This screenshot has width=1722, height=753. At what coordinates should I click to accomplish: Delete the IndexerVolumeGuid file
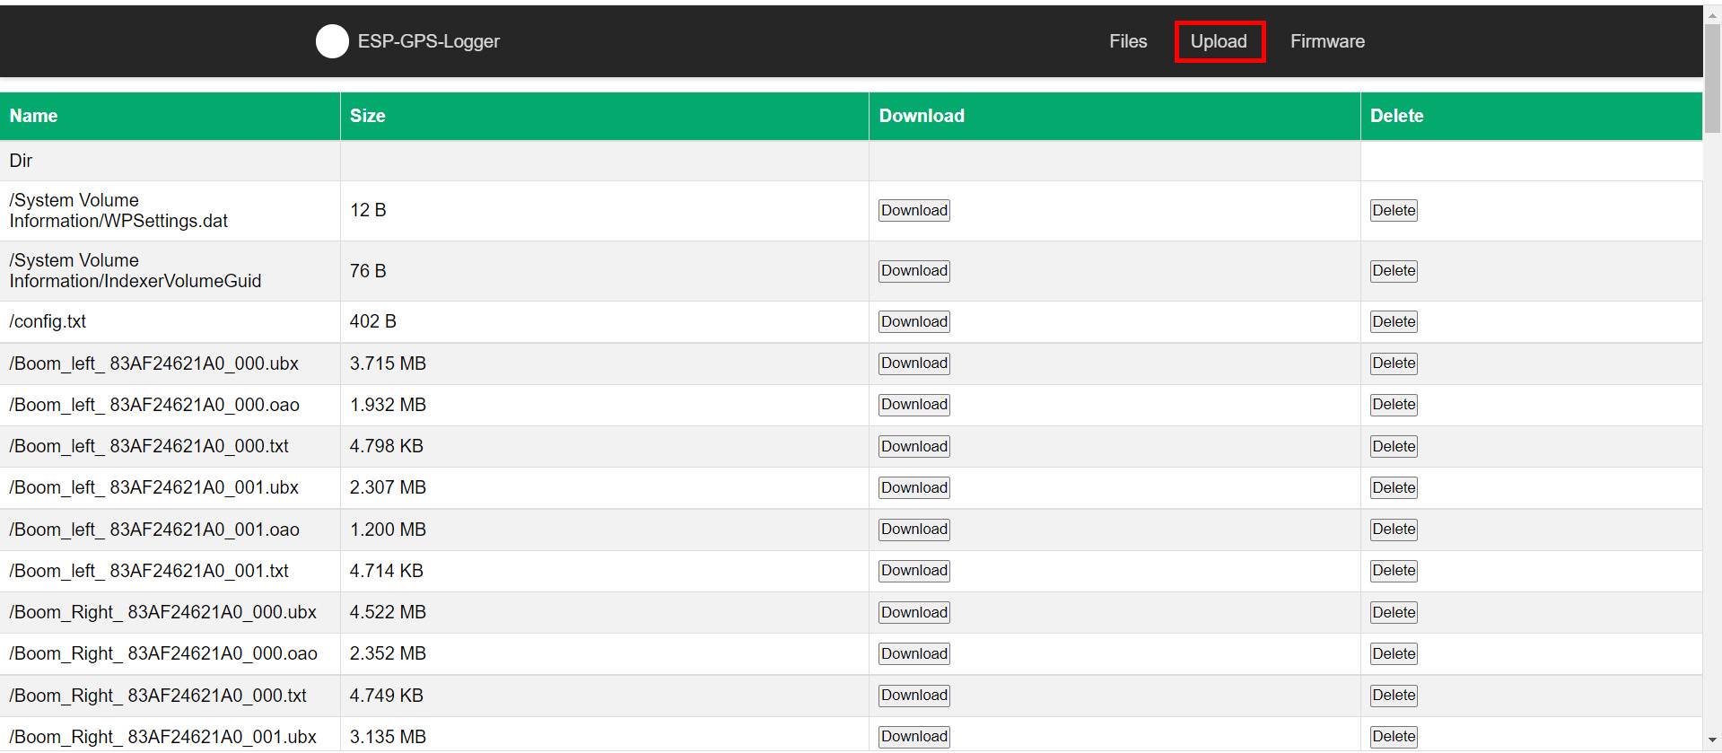(1393, 271)
